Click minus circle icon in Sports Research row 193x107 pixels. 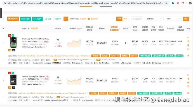(188, 86)
